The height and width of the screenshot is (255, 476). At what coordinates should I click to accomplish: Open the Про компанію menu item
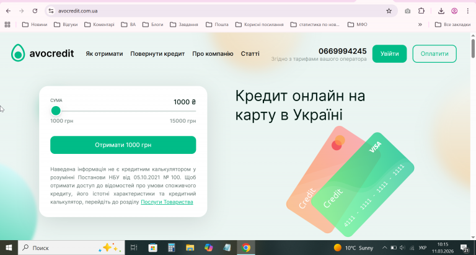pyautogui.click(x=213, y=54)
